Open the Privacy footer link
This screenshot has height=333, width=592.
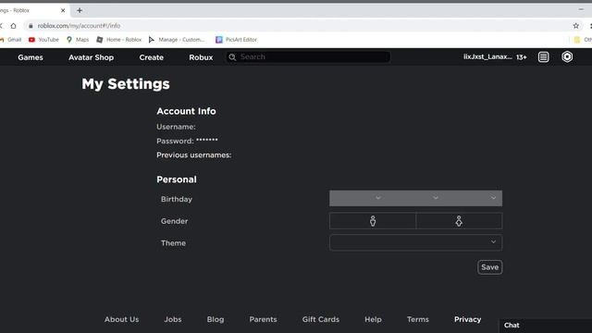[x=467, y=319]
